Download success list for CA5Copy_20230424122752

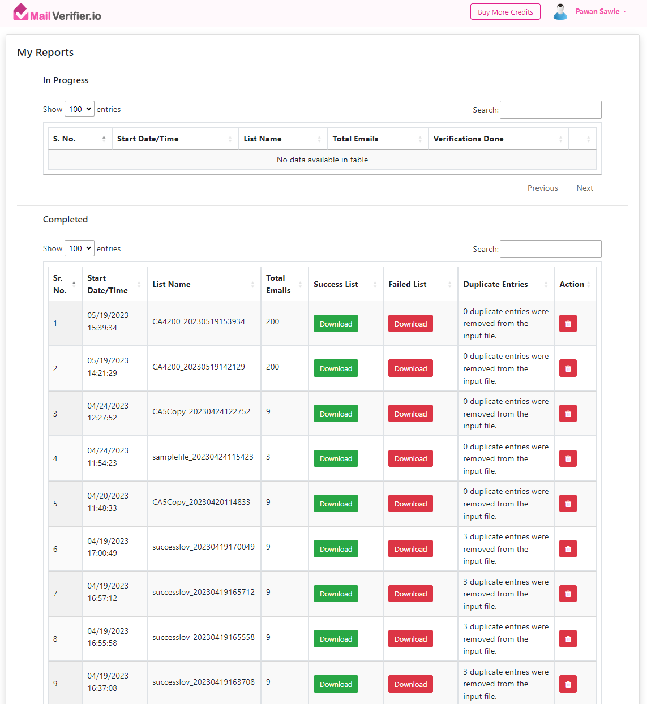click(336, 414)
